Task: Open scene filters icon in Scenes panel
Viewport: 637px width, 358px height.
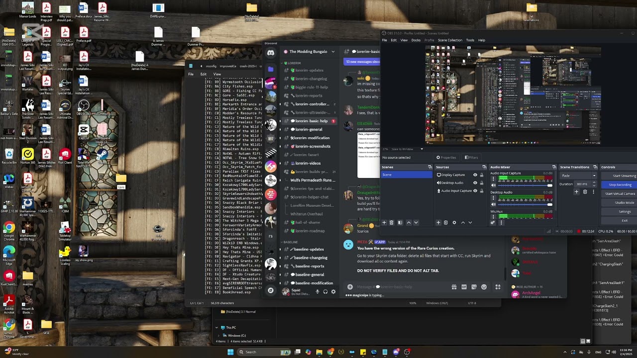Action: click(400, 223)
